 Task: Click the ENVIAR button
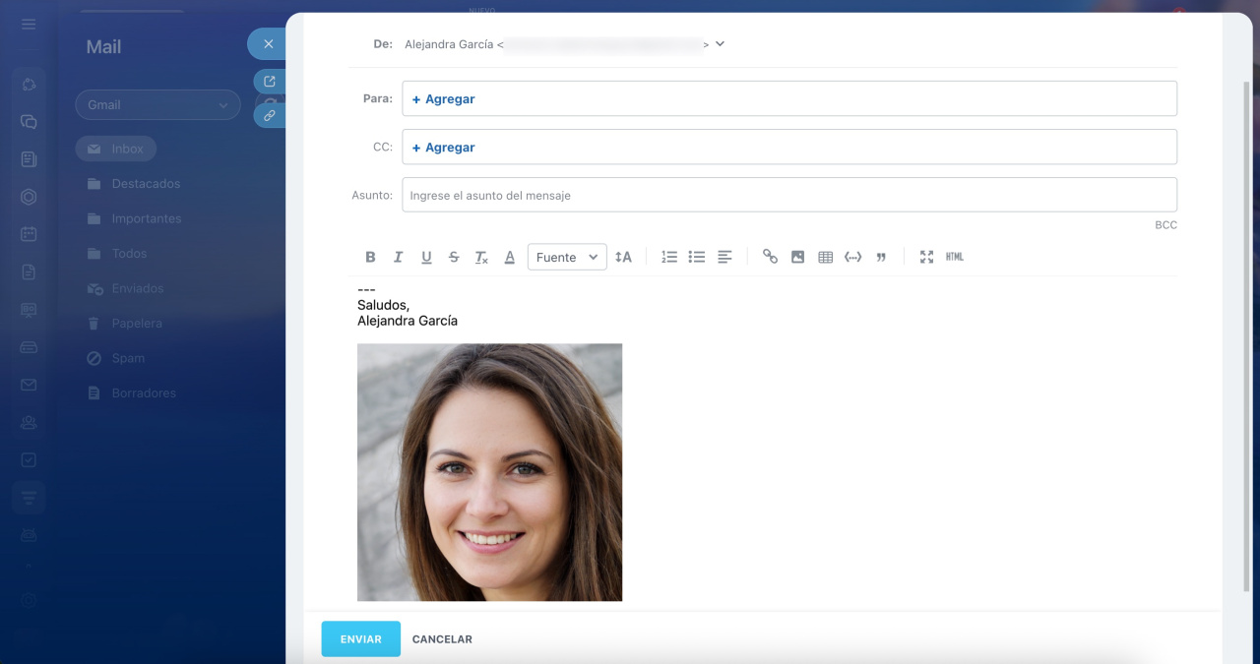(x=360, y=638)
